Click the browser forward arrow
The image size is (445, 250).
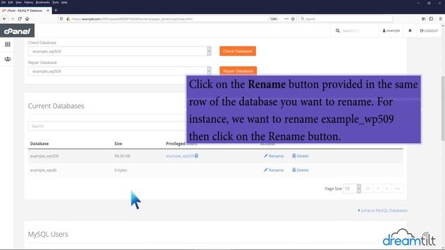[x=13, y=19]
